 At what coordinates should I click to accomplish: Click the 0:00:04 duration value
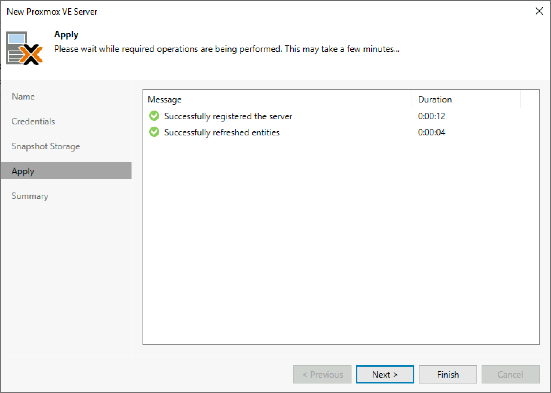(x=432, y=132)
